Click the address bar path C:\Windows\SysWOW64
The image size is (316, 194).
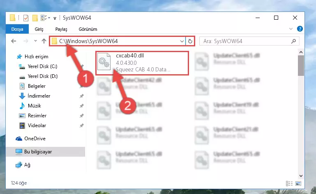click(88, 41)
